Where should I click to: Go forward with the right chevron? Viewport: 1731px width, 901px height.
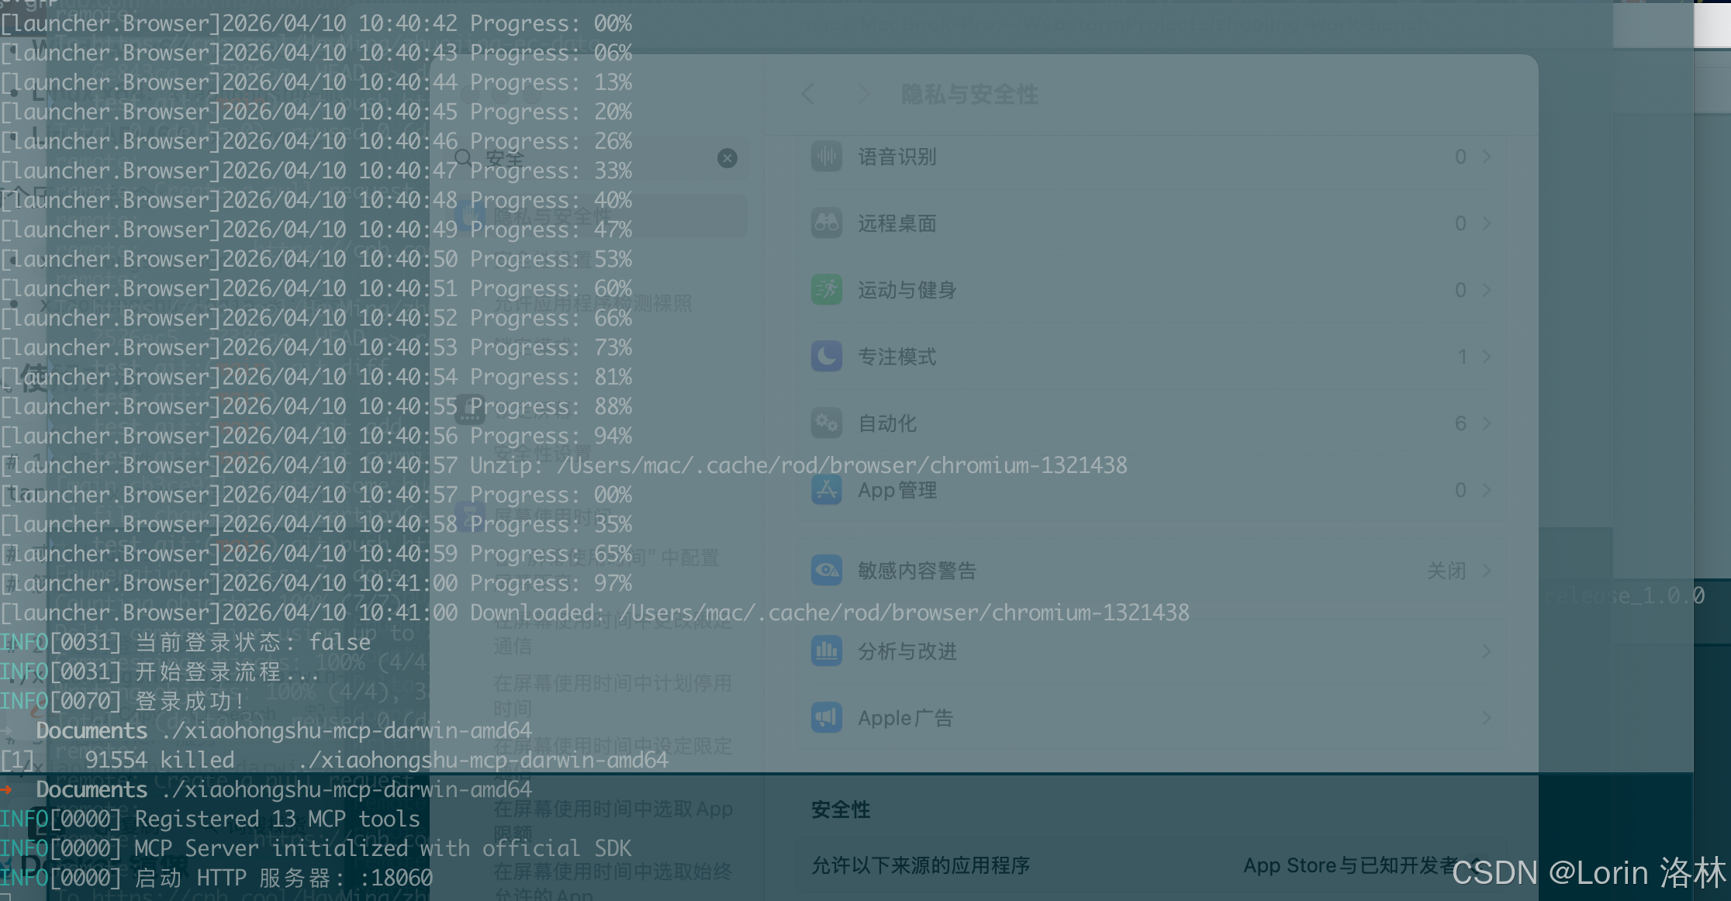864,95
